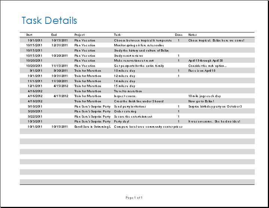Select task 'Order catering'
Screen dimensions: 269x208
125,111
